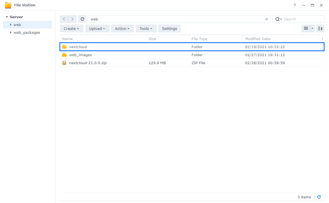Click the sort order icon
The height and width of the screenshot is (203, 329).
(x=319, y=28)
